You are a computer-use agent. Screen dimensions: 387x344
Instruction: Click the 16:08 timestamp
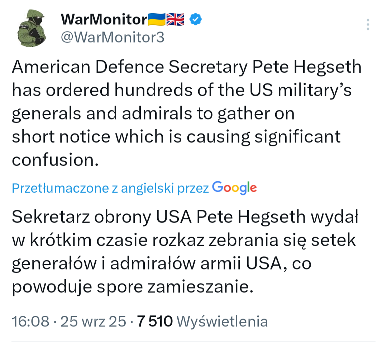pyautogui.click(x=30, y=321)
